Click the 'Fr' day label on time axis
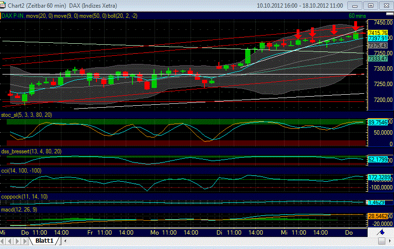 (90, 232)
